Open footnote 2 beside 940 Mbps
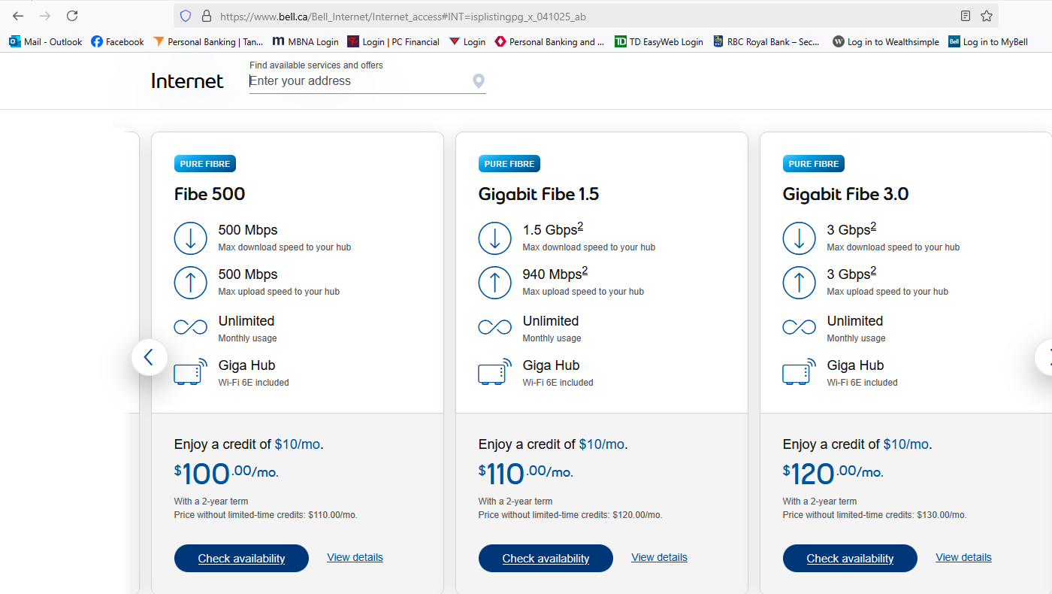Screen dimensions: 1052x594 [x=585, y=271]
